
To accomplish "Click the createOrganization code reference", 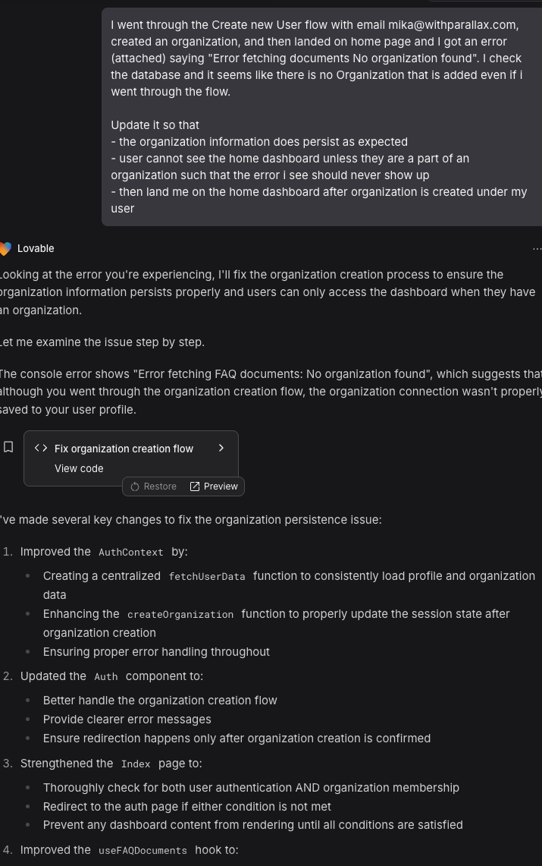I will point(180,614).
